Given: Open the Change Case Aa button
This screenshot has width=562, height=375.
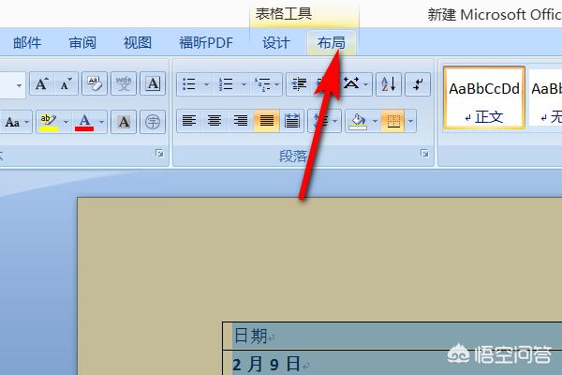Looking at the screenshot, I should pos(16,122).
